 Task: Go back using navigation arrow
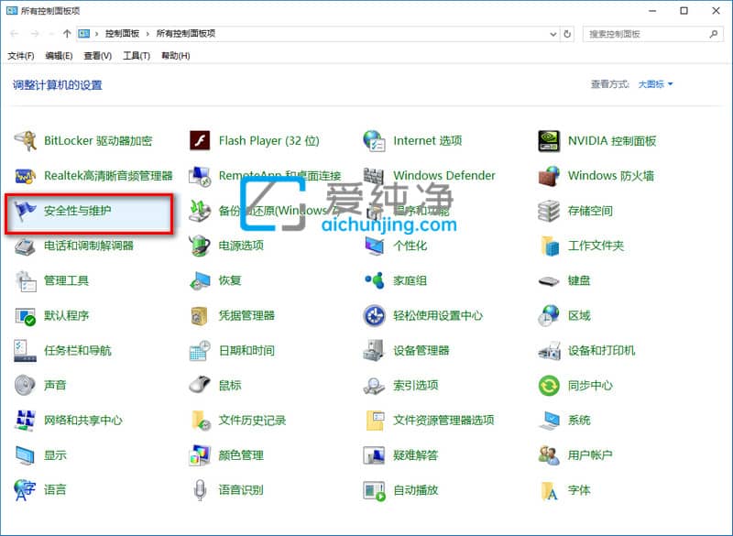click(14, 34)
